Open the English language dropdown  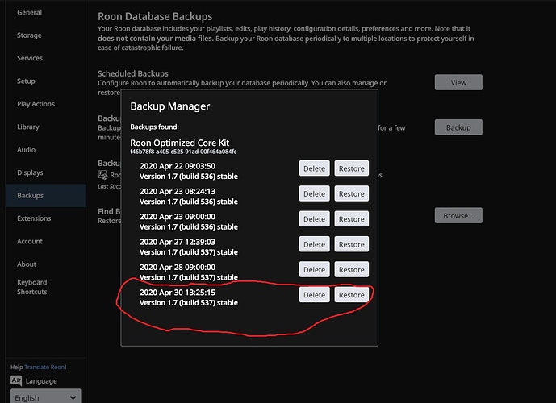[45, 397]
